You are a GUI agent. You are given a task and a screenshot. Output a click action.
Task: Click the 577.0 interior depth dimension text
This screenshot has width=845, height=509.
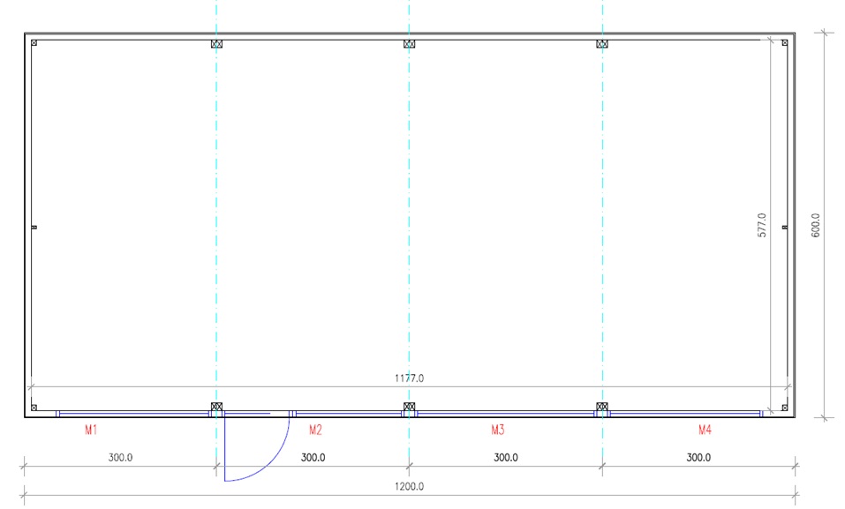pyautogui.click(x=762, y=225)
